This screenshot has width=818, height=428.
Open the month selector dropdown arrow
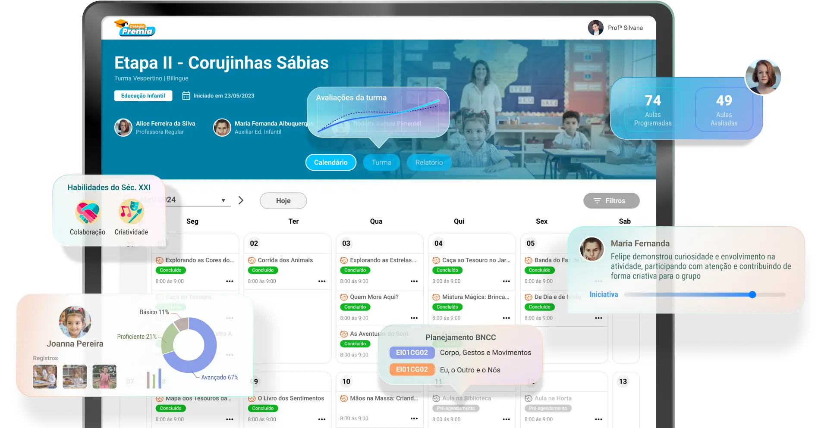click(223, 200)
